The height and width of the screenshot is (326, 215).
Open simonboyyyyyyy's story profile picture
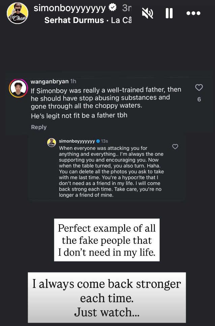pyautogui.click(x=18, y=14)
